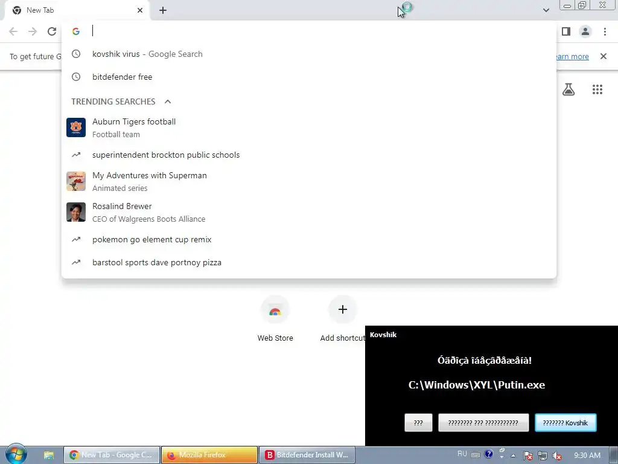Click the browser forward arrow
Viewport: 618px width, 464px height.
[33, 31]
